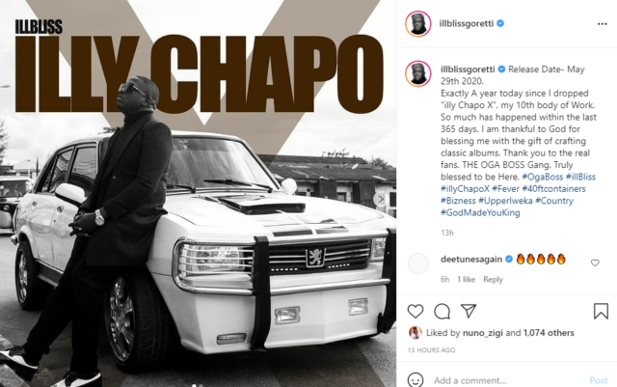Save the post with the bookmark icon
The height and width of the screenshot is (387, 617).
pos(601,311)
